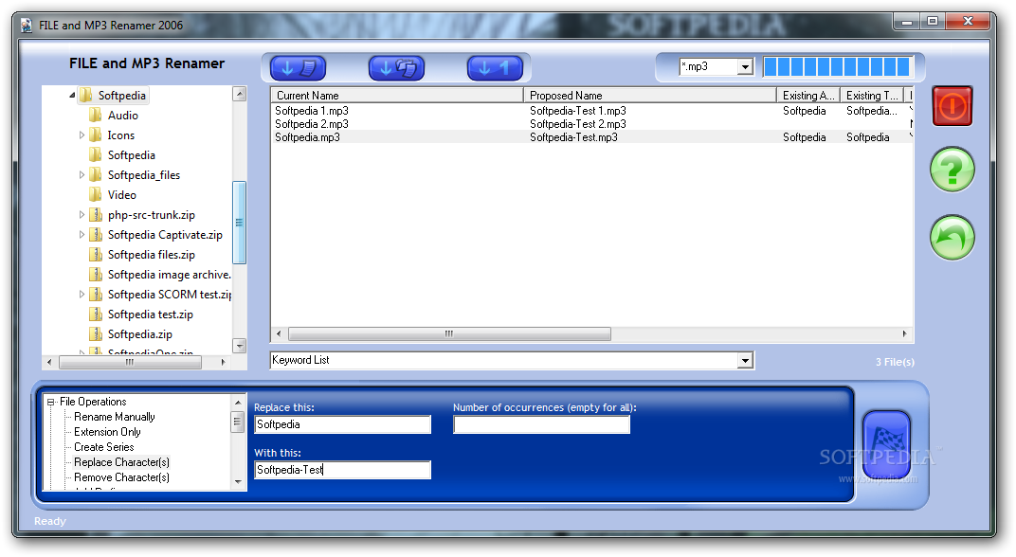Expand the Softpedia SCORM test.zip node
This screenshot has width=1016, height=557.
point(82,294)
